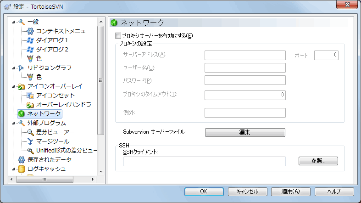361x203 pixels.
Task: Collapse the 一般 tree node
Action: (x=13, y=22)
